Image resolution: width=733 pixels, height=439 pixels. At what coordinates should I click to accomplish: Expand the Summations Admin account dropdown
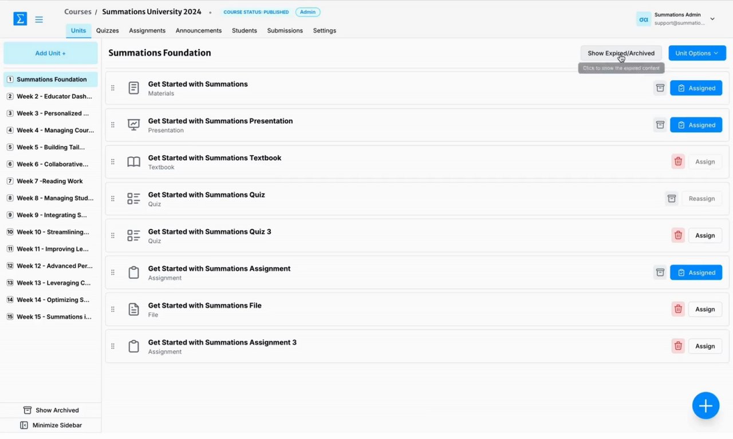click(712, 19)
